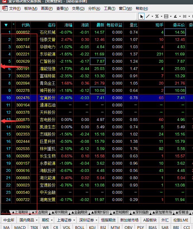Open the 工具(T) menu
193x229 pixels.
(109, 8)
